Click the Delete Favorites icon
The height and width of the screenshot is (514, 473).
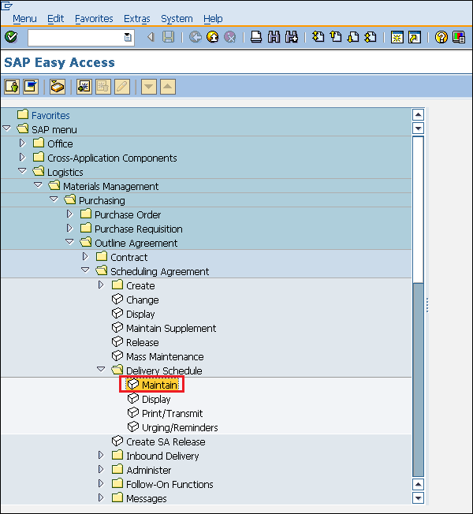(103, 87)
